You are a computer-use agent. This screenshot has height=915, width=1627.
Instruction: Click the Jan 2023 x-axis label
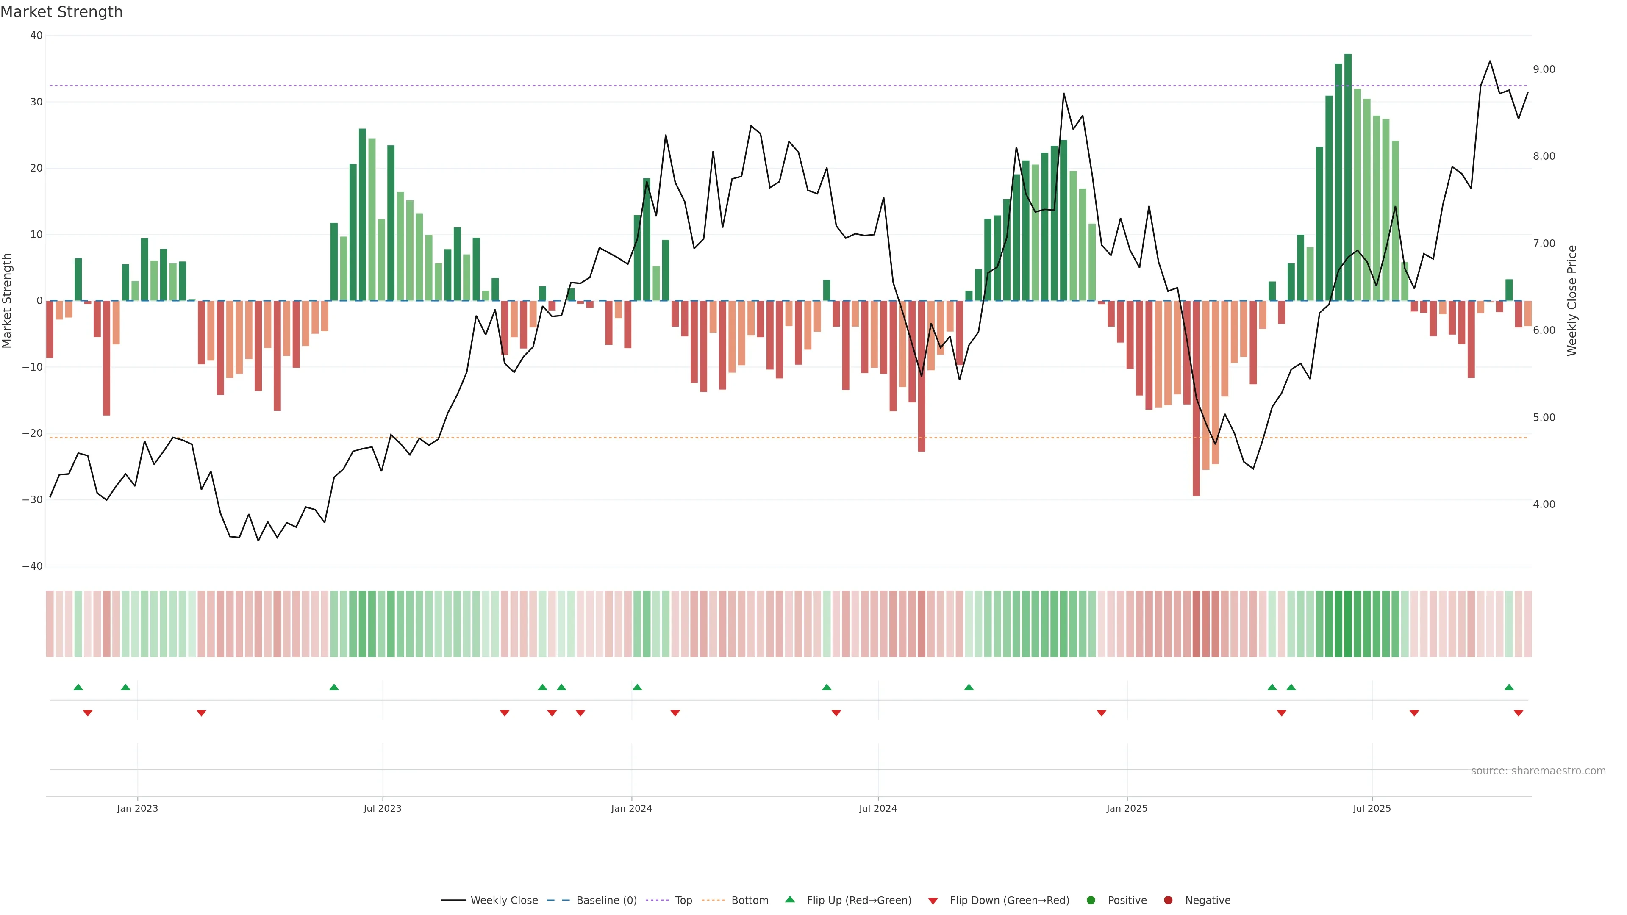click(x=138, y=808)
